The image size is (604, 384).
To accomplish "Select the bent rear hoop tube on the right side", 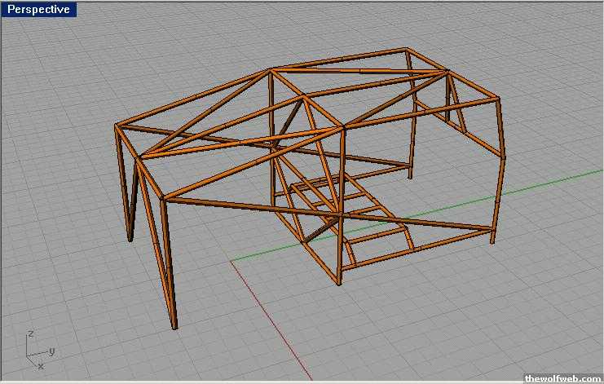I will pyautogui.click(x=500, y=155).
